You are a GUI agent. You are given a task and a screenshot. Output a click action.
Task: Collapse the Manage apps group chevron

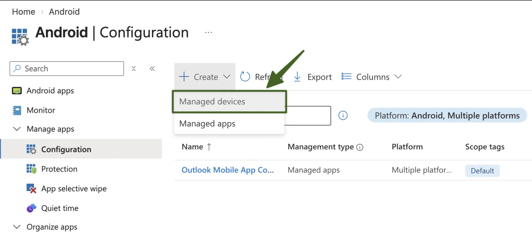pos(17,129)
